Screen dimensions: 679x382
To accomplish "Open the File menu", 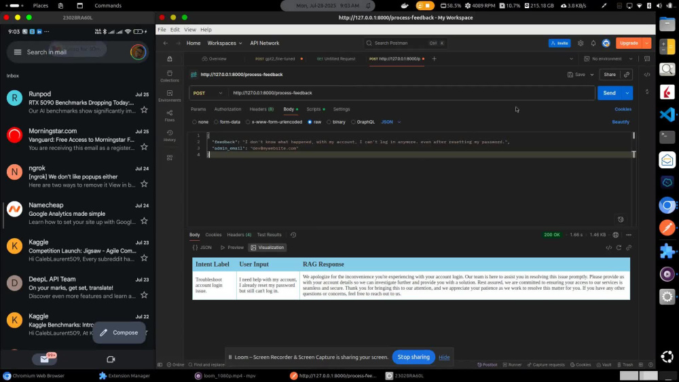I will pyautogui.click(x=162, y=30).
